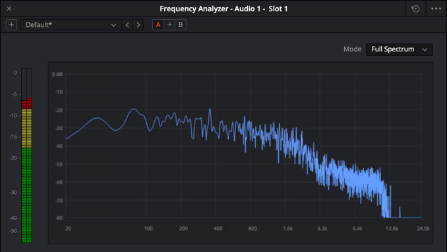Screen dimensions: 447x252
Task: Select the B comparison state
Action: pos(181,25)
